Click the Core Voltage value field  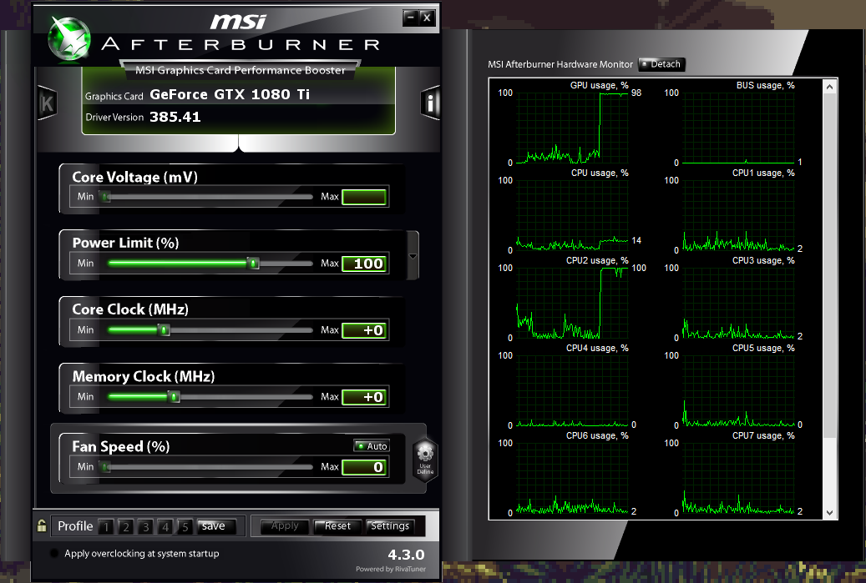tap(364, 197)
